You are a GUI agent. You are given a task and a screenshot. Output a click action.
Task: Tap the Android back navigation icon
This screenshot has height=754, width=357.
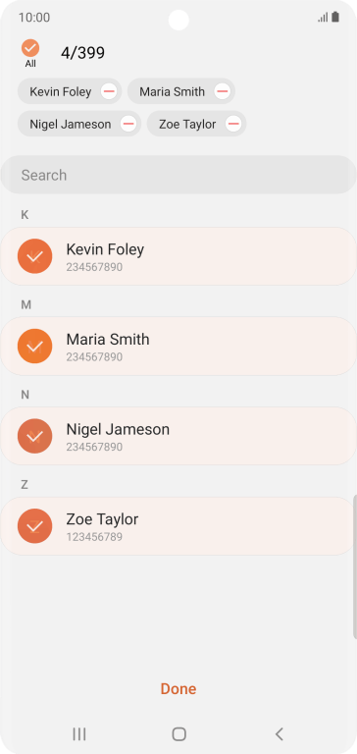(x=279, y=733)
